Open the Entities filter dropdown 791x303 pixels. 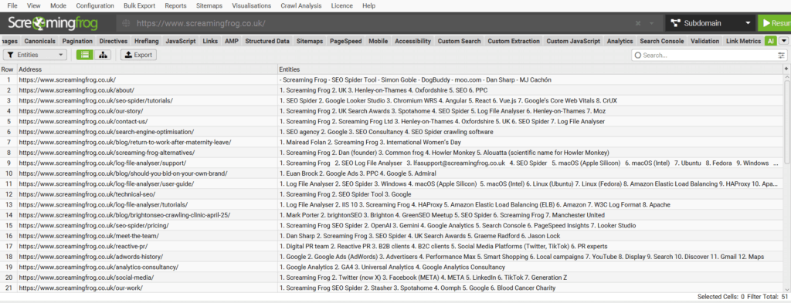(x=35, y=55)
